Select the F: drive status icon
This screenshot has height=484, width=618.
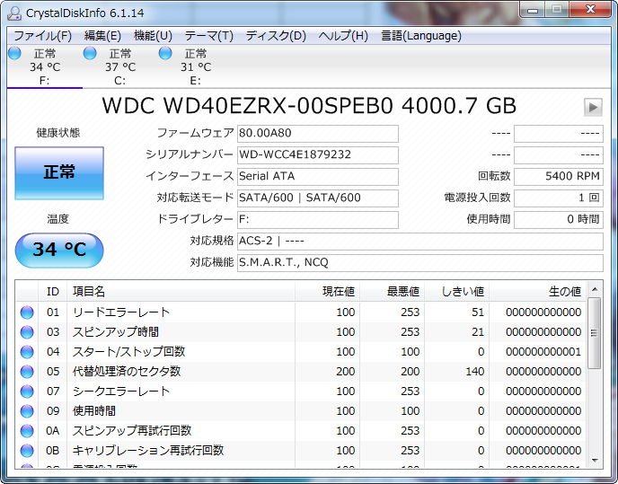point(14,53)
